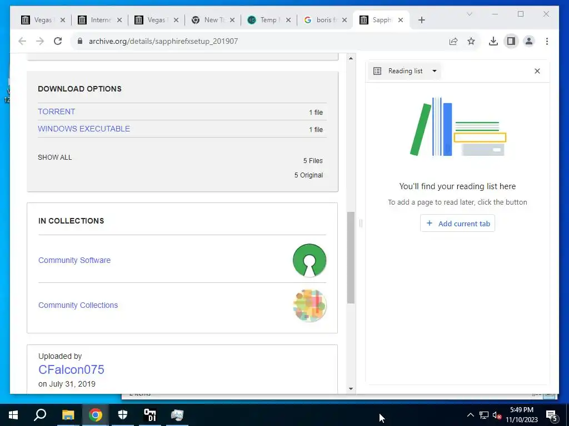
Task: Share this page via the share icon
Action: click(453, 41)
